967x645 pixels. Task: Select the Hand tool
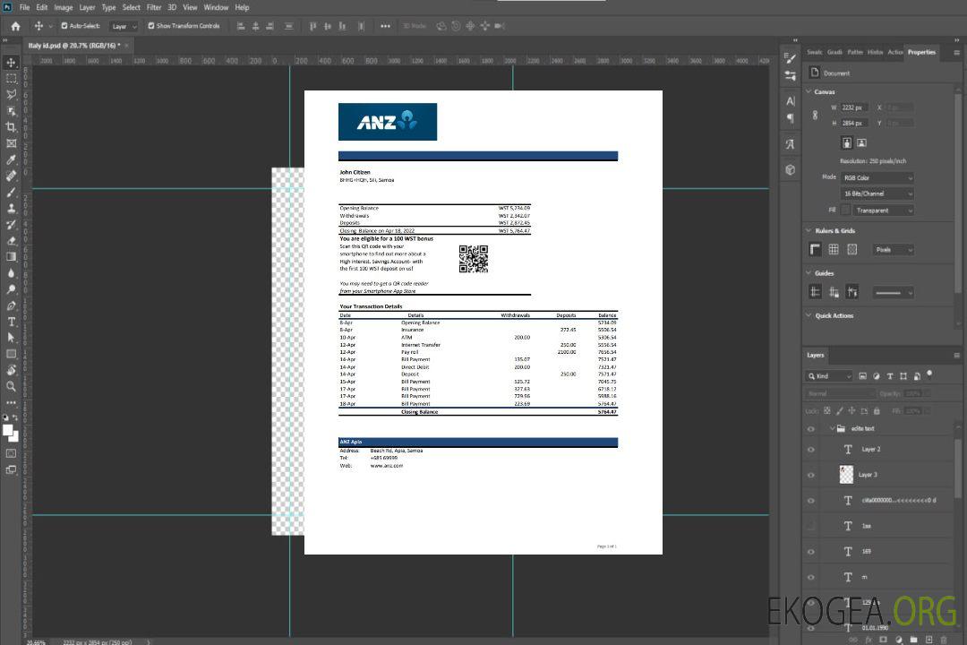[x=11, y=370]
